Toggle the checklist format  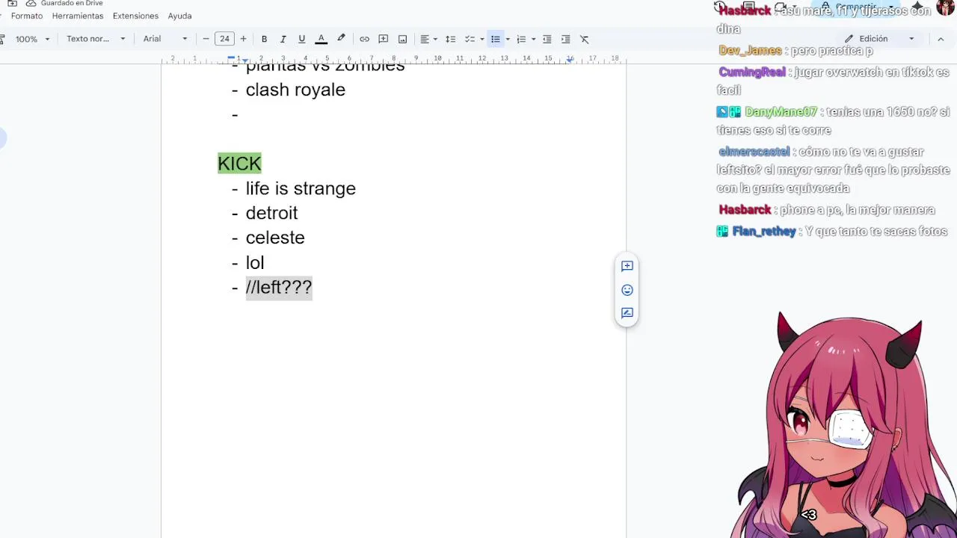click(470, 39)
